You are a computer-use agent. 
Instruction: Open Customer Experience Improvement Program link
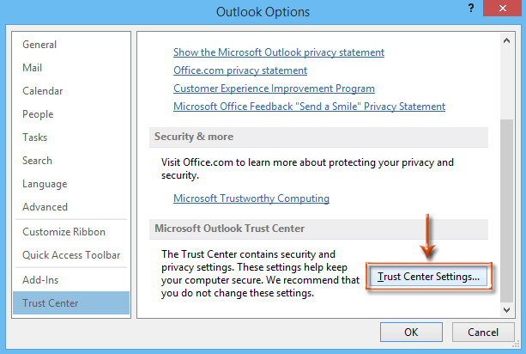point(274,88)
